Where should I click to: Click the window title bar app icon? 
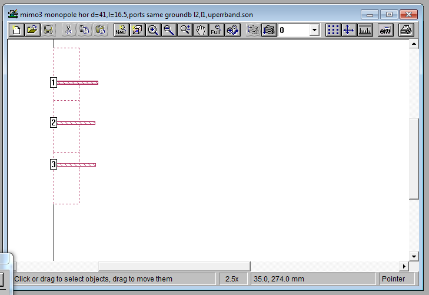pos(13,14)
